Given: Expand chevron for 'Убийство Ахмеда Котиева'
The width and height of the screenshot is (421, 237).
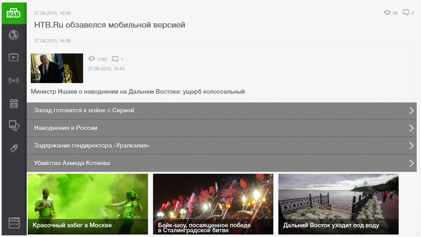Looking at the screenshot, I should click(411, 163).
